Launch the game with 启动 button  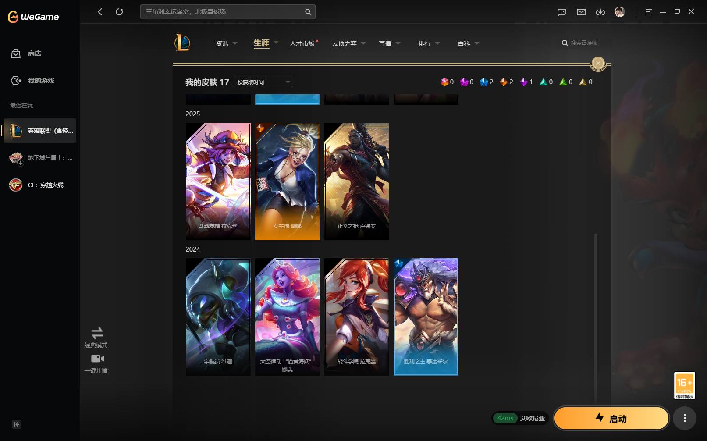[x=611, y=418]
